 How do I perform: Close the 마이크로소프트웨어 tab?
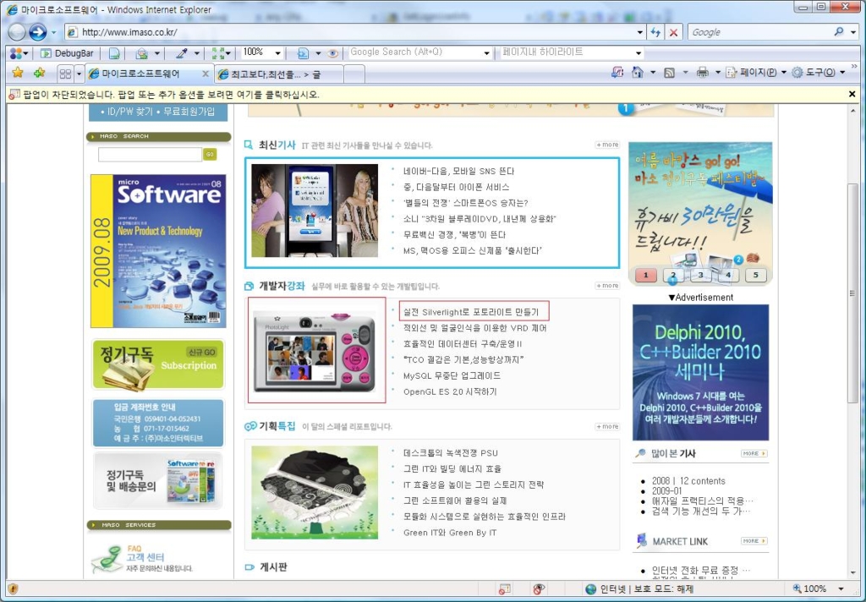pyautogui.click(x=206, y=74)
